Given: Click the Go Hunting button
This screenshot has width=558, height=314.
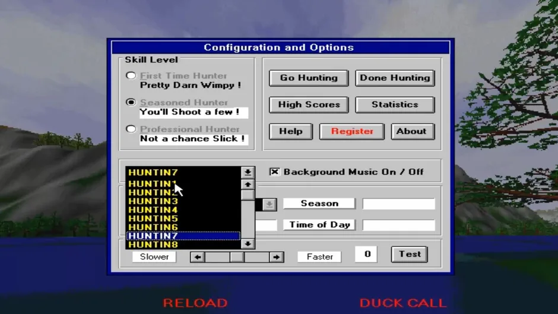Looking at the screenshot, I should [309, 78].
